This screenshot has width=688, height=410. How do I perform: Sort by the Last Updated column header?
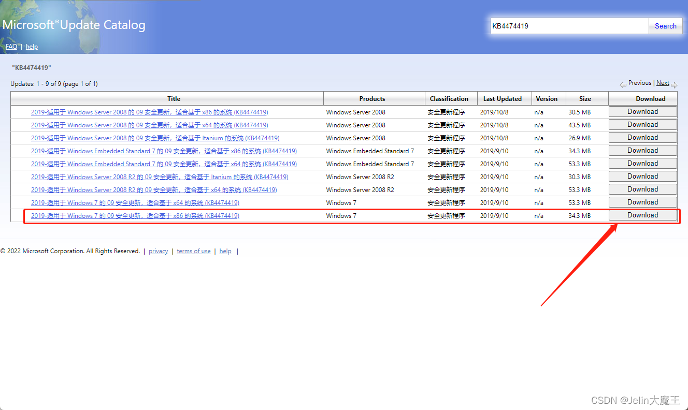503,99
